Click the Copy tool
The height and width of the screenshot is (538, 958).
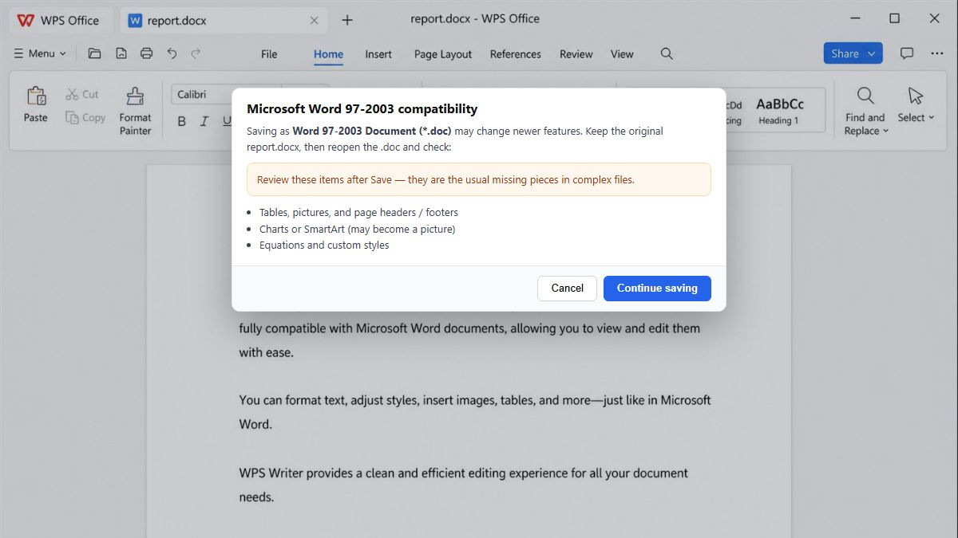(85, 117)
